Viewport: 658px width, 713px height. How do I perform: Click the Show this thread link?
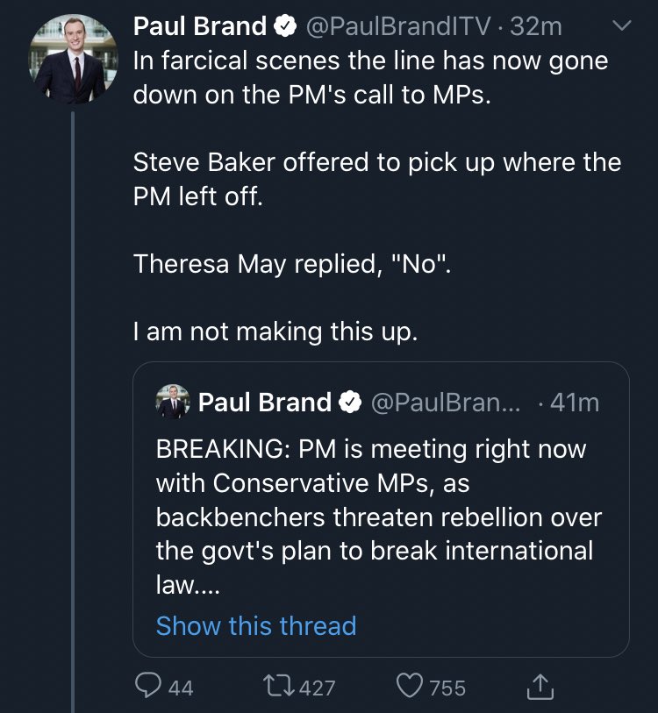pos(255,626)
